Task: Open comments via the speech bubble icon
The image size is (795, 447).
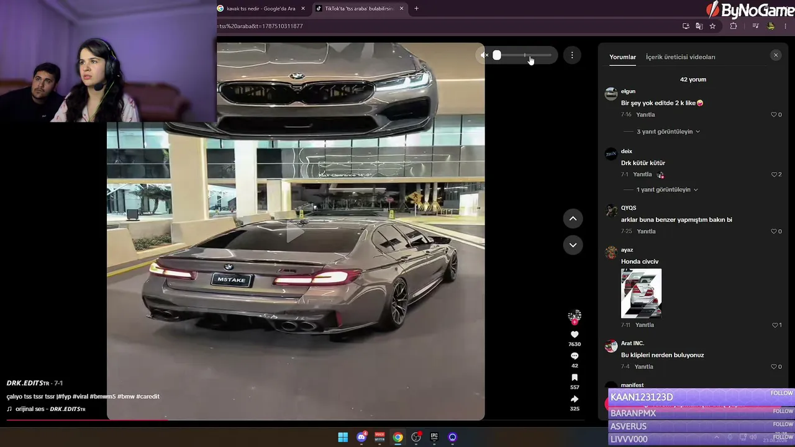Action: pos(575,356)
